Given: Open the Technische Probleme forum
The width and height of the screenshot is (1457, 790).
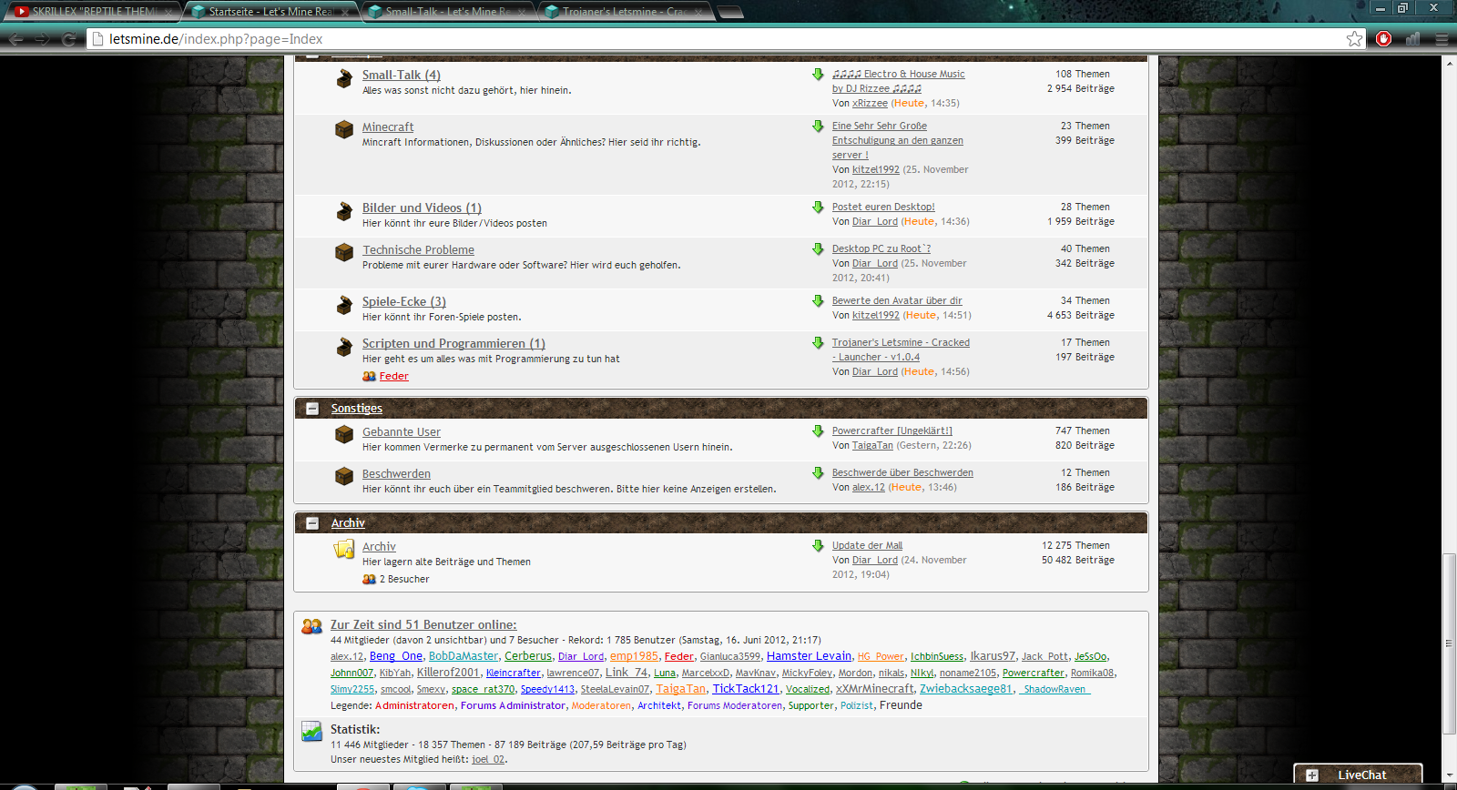Looking at the screenshot, I should 418,250.
